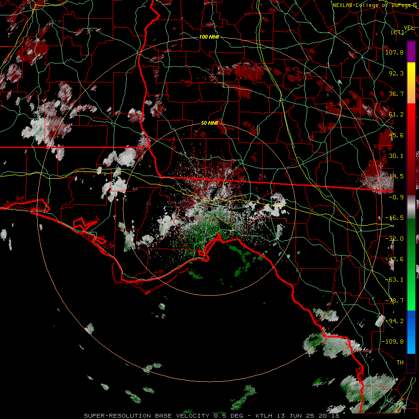Select the -16.5 value on the velocity scale
This screenshot has height=419, width=419.
click(394, 218)
